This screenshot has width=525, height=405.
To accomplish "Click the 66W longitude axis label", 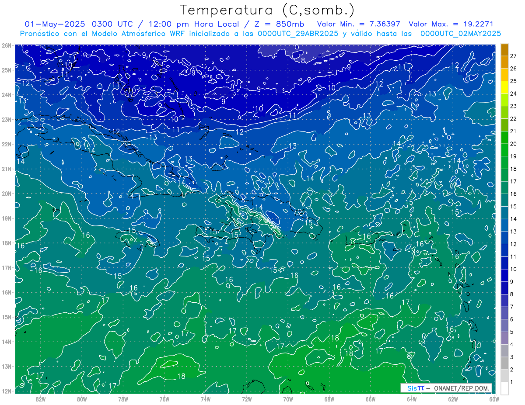I will click(x=371, y=399).
